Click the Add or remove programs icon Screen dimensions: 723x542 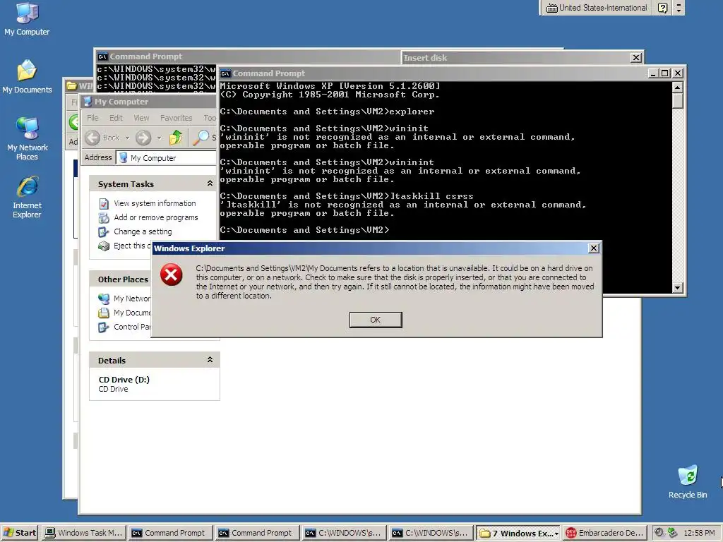pos(104,217)
